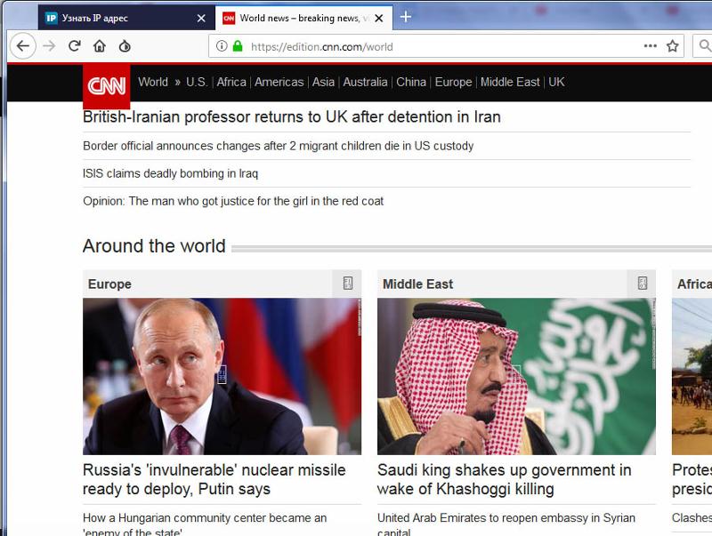Viewport: 712px width, 536px height.
Task: Open Australia section in nav bar
Action: pos(365,82)
